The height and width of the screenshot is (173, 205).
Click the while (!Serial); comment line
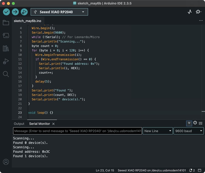click(66, 37)
